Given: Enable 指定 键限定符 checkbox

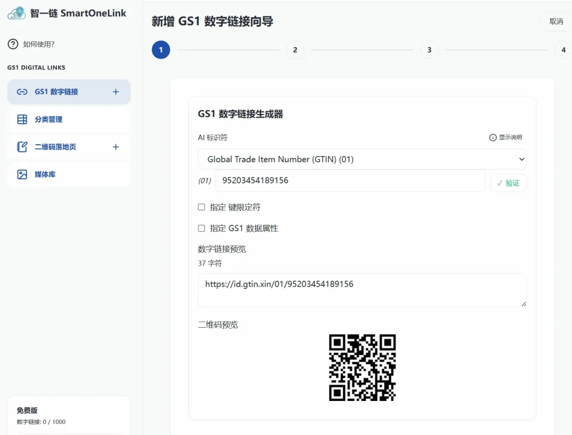Looking at the screenshot, I should 201,207.
